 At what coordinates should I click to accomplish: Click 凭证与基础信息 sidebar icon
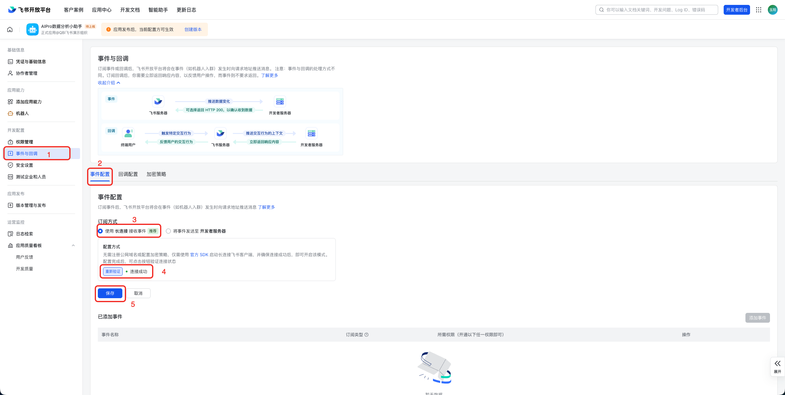(10, 62)
